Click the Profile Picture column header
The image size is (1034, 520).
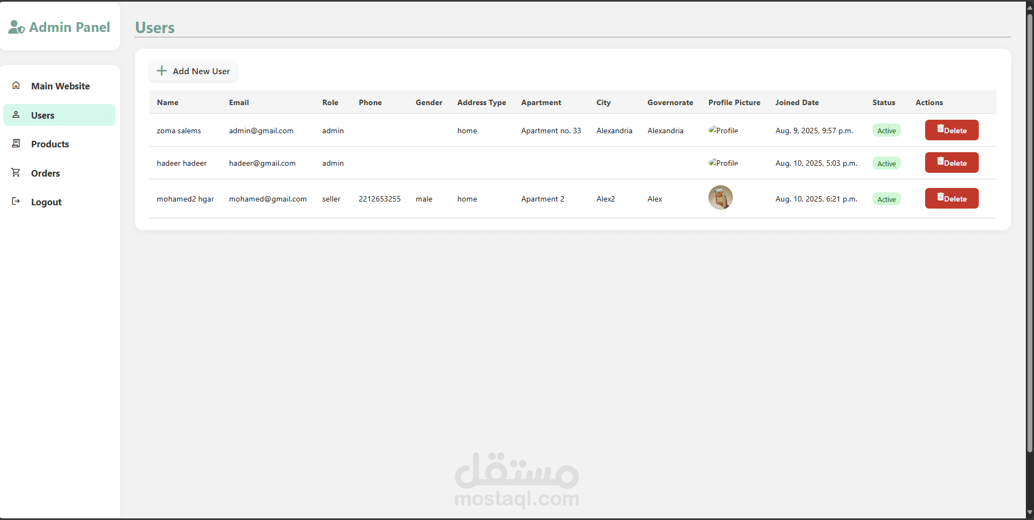click(734, 102)
